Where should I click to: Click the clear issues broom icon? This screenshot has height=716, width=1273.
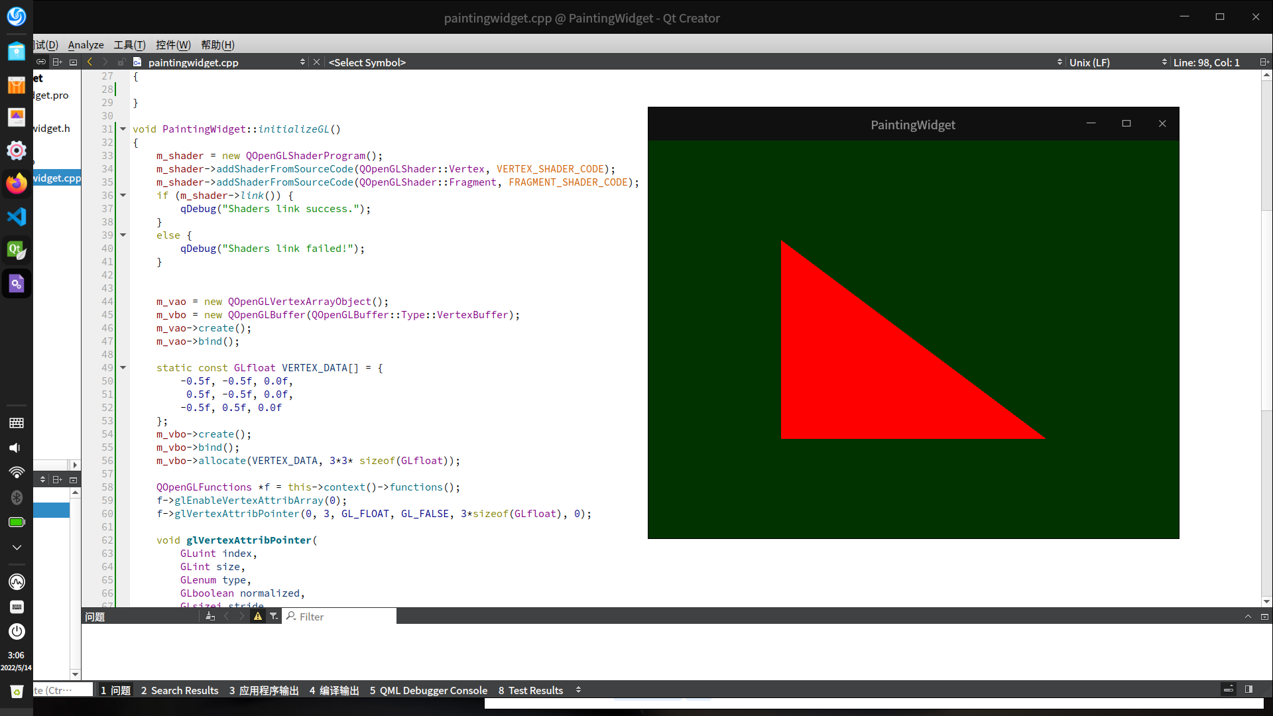click(210, 617)
